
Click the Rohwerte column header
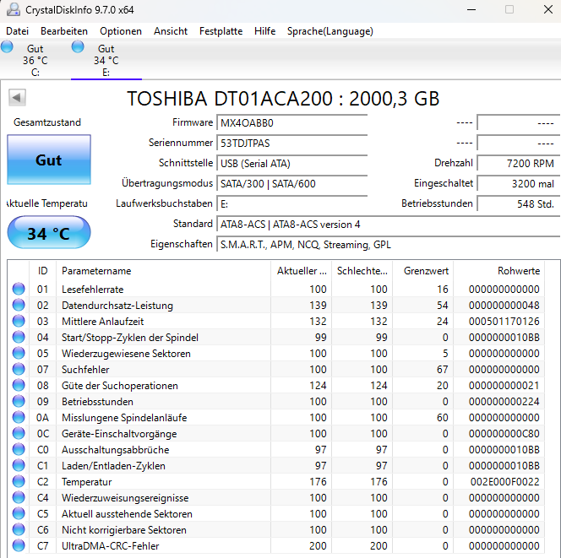click(498, 271)
